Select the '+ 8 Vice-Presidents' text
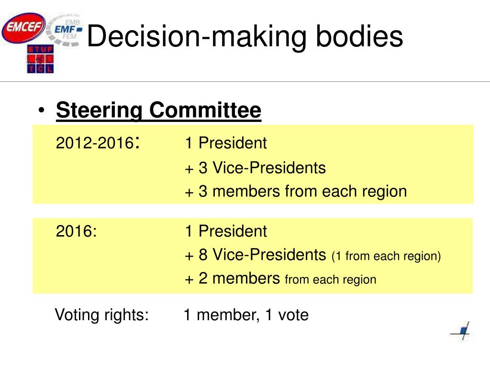Screen dimensions: 490x367 coord(256,254)
